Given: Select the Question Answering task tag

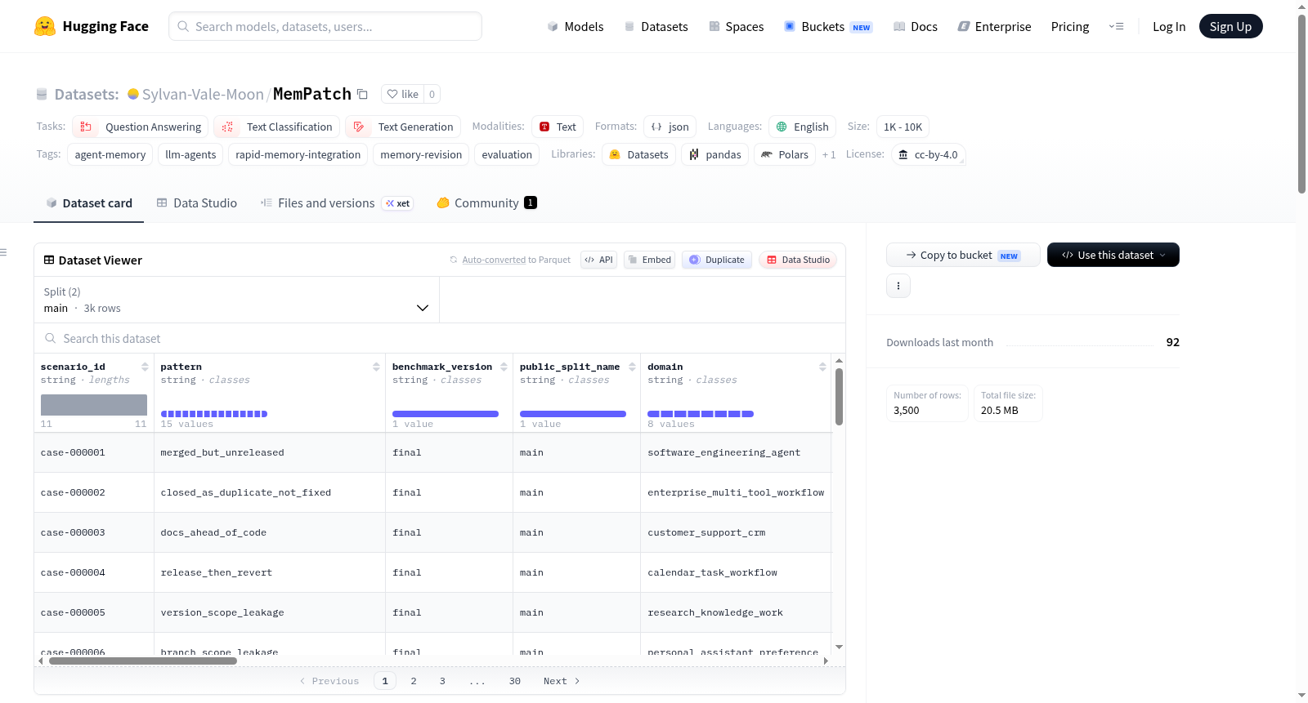Looking at the screenshot, I should point(141,127).
